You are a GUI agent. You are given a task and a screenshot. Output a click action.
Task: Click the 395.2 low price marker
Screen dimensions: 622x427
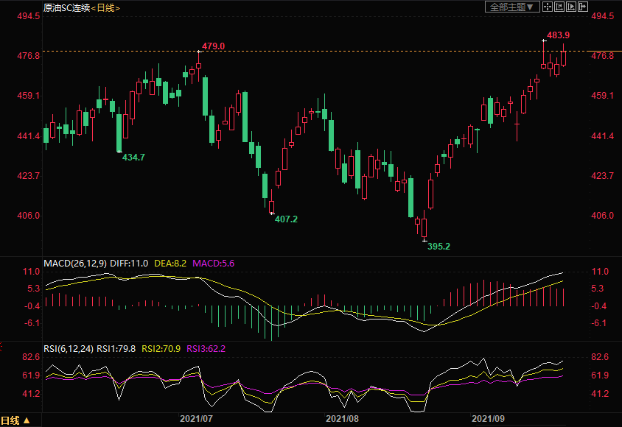click(x=438, y=247)
